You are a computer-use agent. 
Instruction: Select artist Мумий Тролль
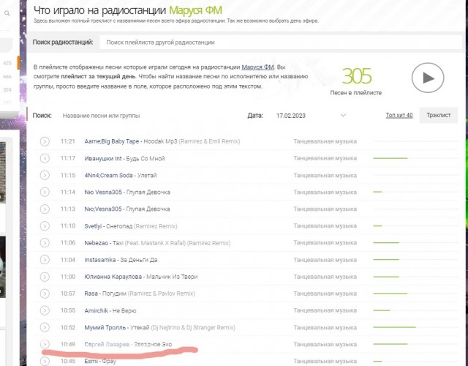105,328
